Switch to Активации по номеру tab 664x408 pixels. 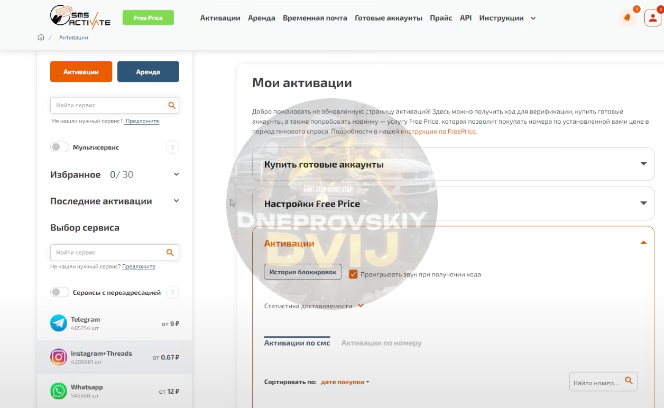click(x=382, y=343)
